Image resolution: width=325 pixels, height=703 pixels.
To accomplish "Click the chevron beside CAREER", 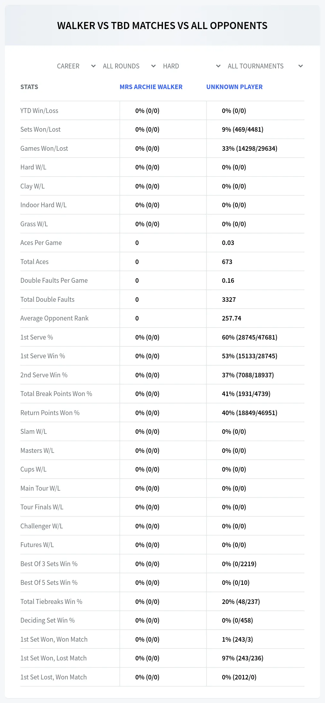I will click(x=94, y=66).
